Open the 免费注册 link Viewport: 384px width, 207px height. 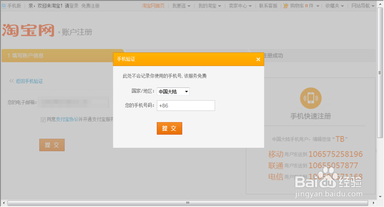90,6
